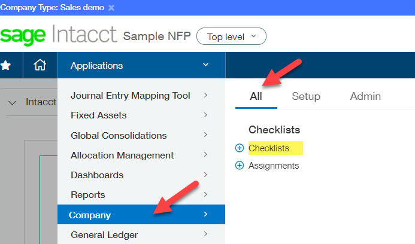The height and width of the screenshot is (244, 415).
Task: Open the Fixed Assets menu item
Action: [x=99, y=115]
